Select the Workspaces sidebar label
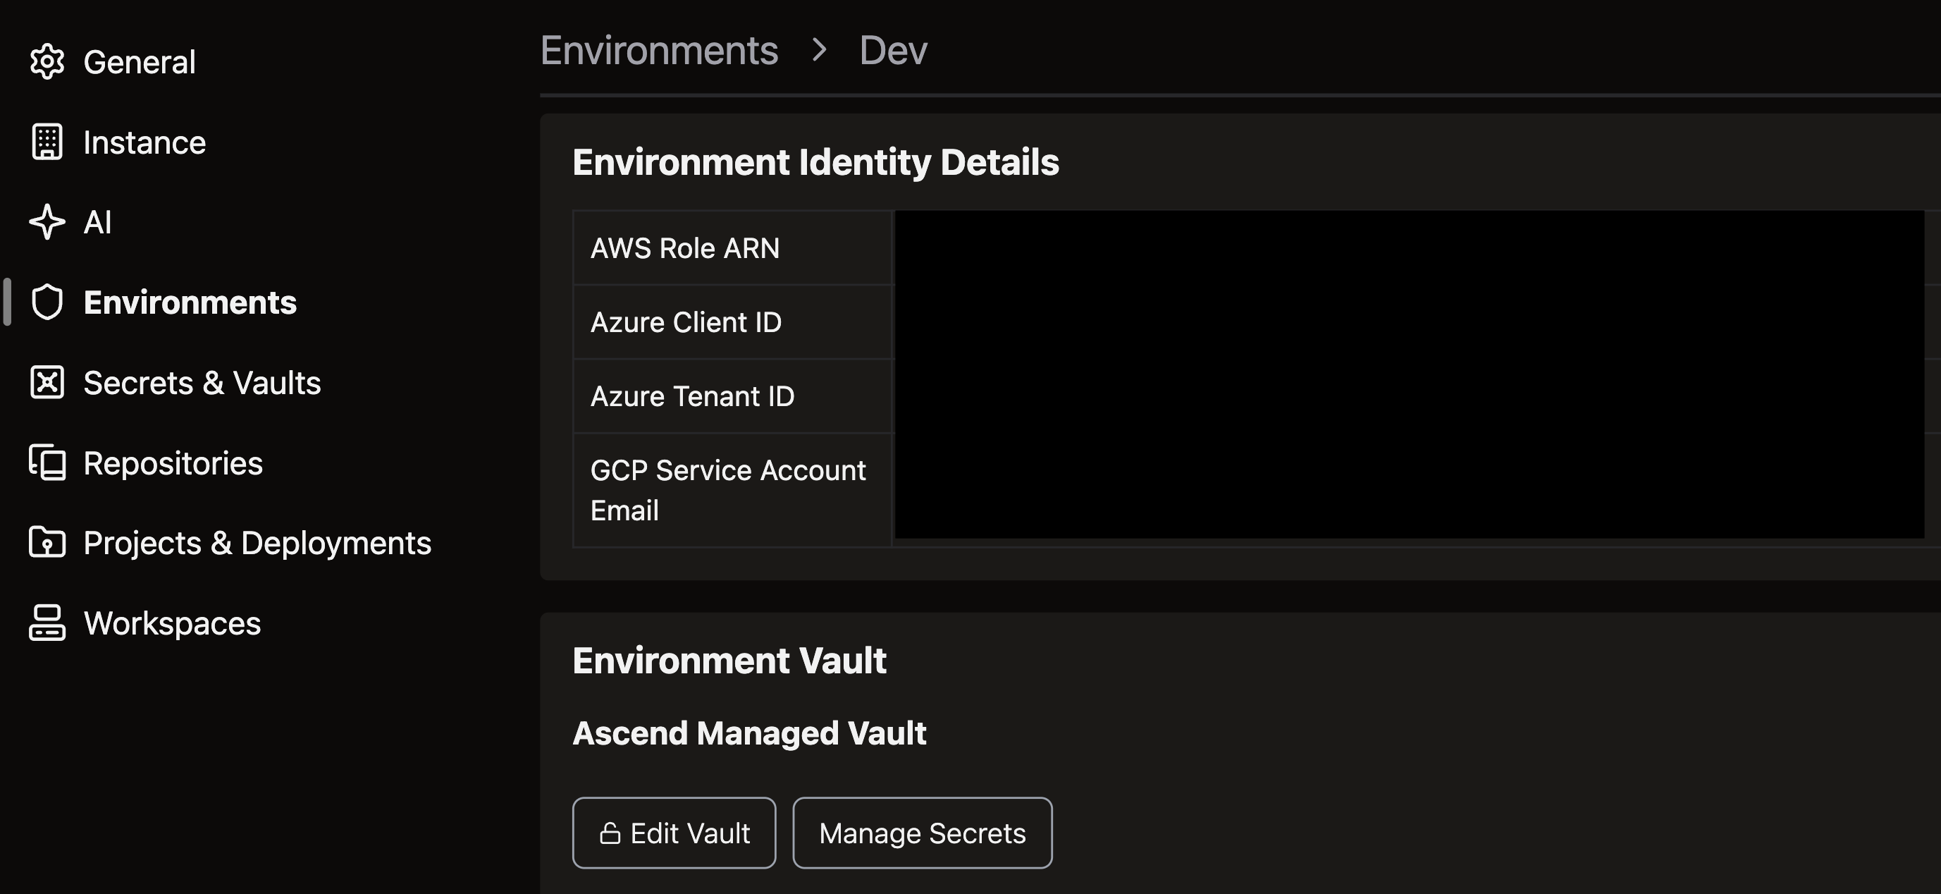 (x=172, y=623)
